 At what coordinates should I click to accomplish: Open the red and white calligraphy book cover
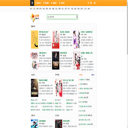(x=59, y=88)
